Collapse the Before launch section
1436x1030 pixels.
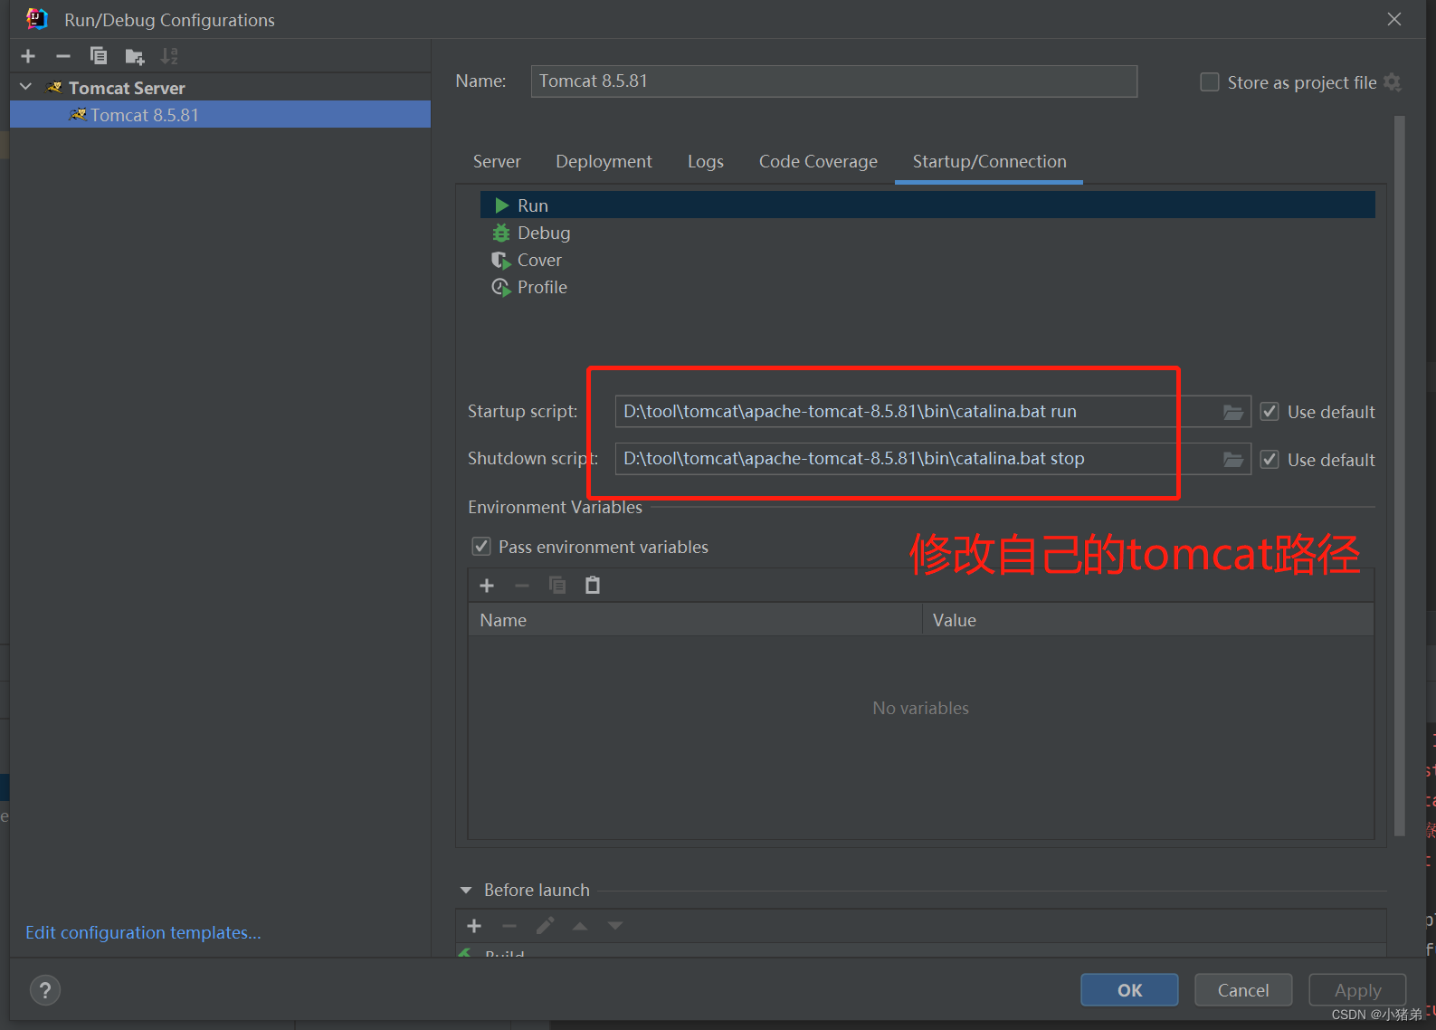point(466,891)
